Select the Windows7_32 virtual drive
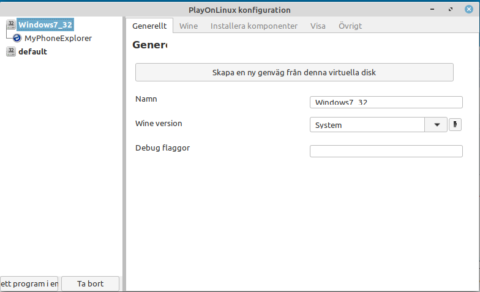The width and height of the screenshot is (480, 292). (x=45, y=24)
